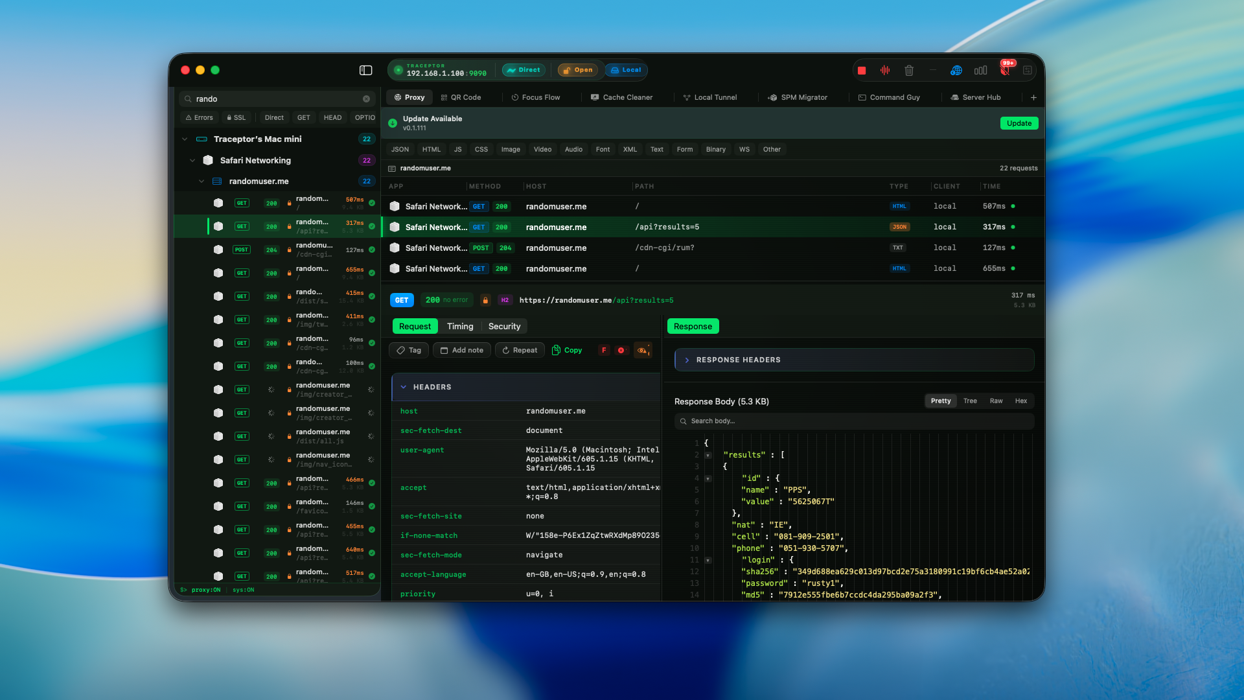Viewport: 1244px width, 700px height.
Task: Click the lock icon beside the 200 status
Action: point(485,300)
